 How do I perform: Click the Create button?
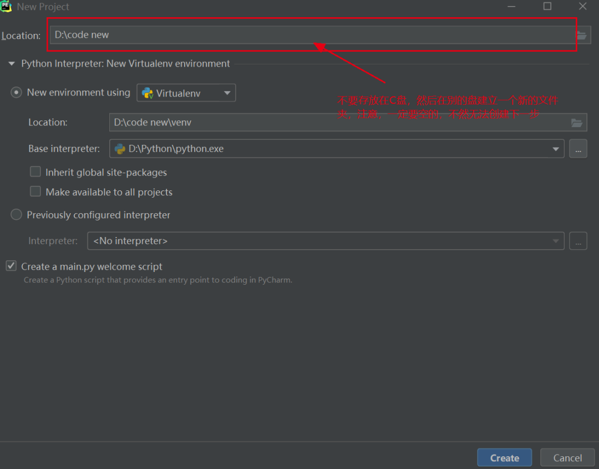(504, 457)
